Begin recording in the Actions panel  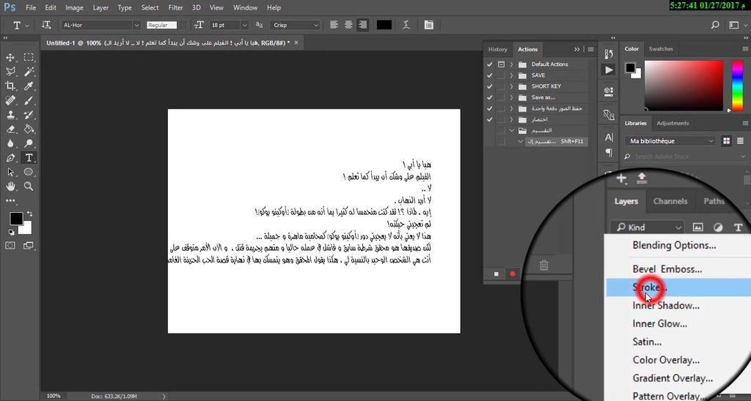point(513,273)
